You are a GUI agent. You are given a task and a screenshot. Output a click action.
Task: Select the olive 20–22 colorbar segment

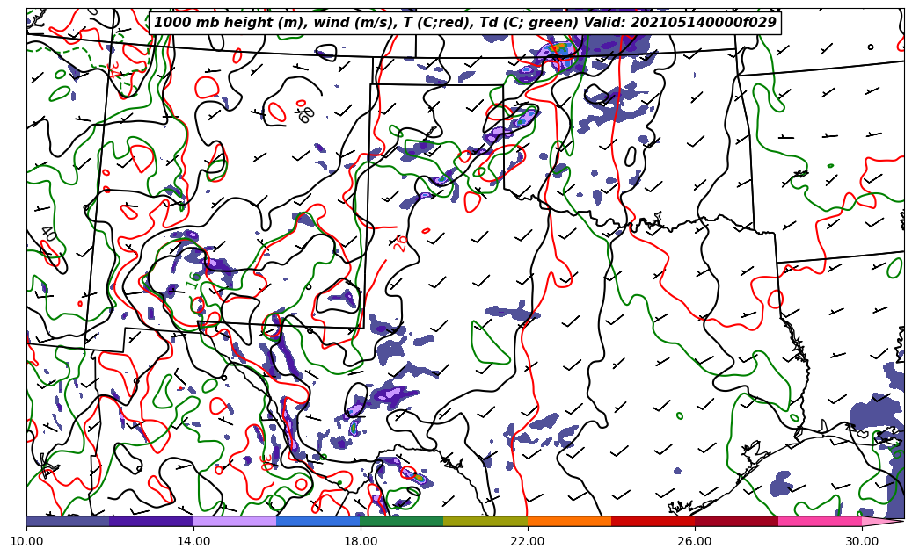[x=485, y=521]
